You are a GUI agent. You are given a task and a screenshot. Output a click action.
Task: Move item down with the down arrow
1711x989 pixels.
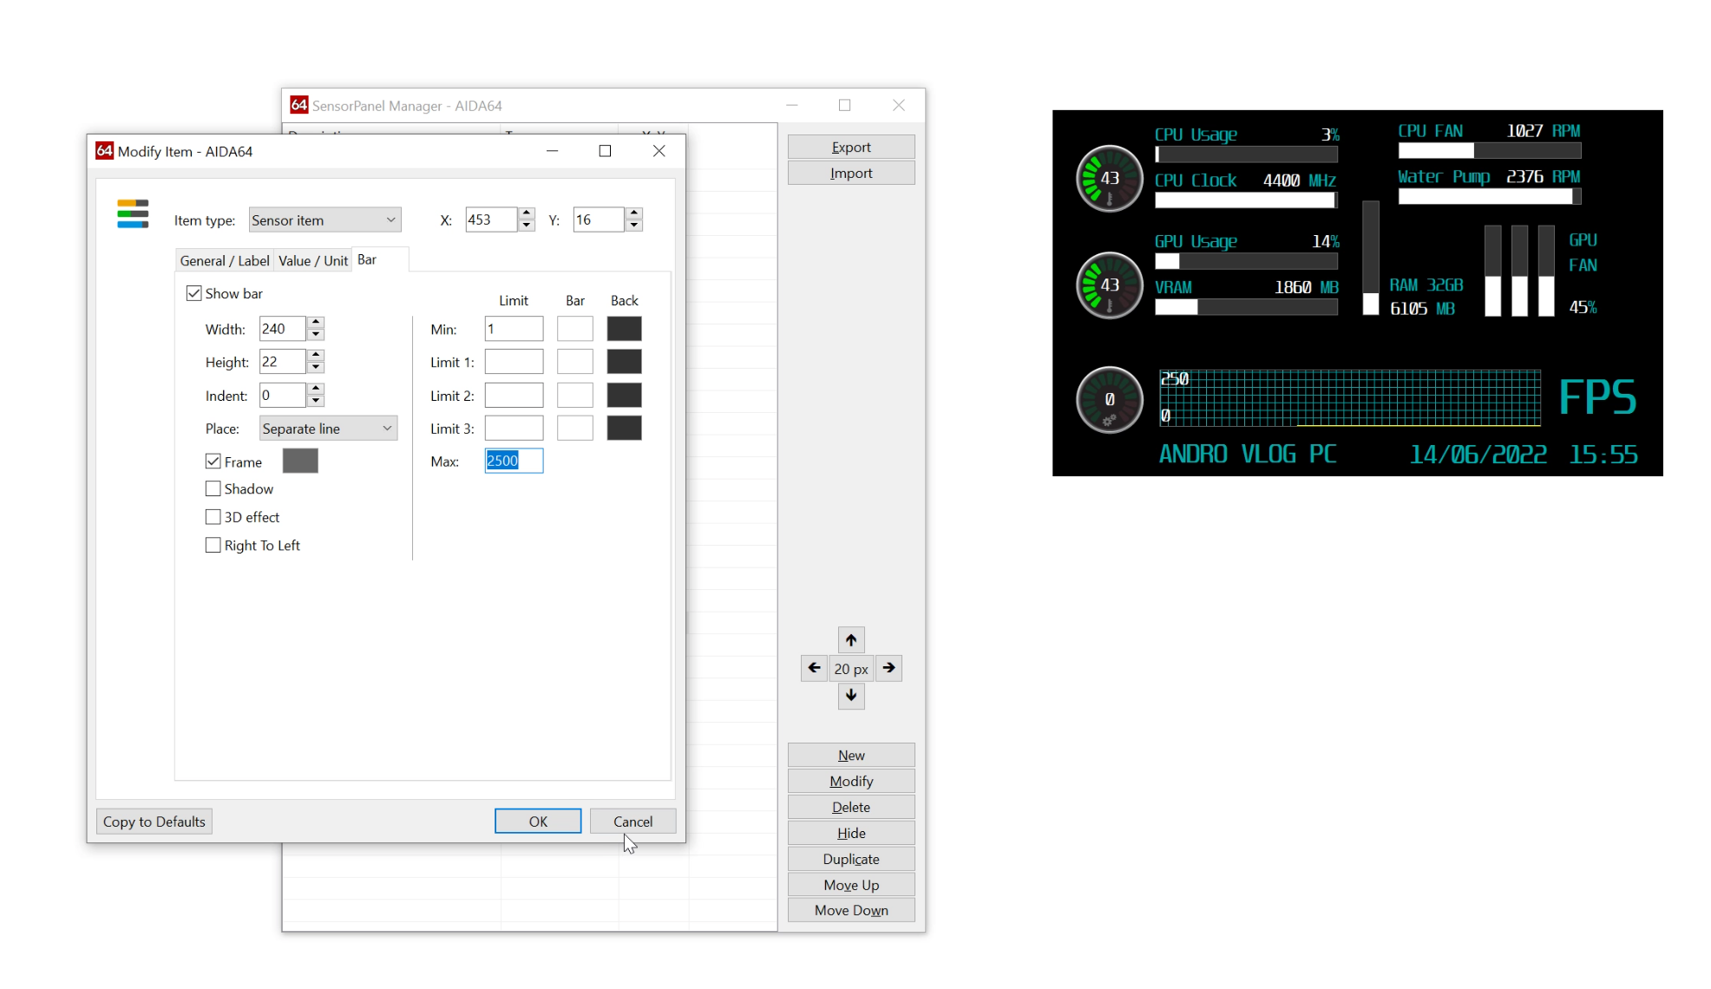pyautogui.click(x=851, y=696)
